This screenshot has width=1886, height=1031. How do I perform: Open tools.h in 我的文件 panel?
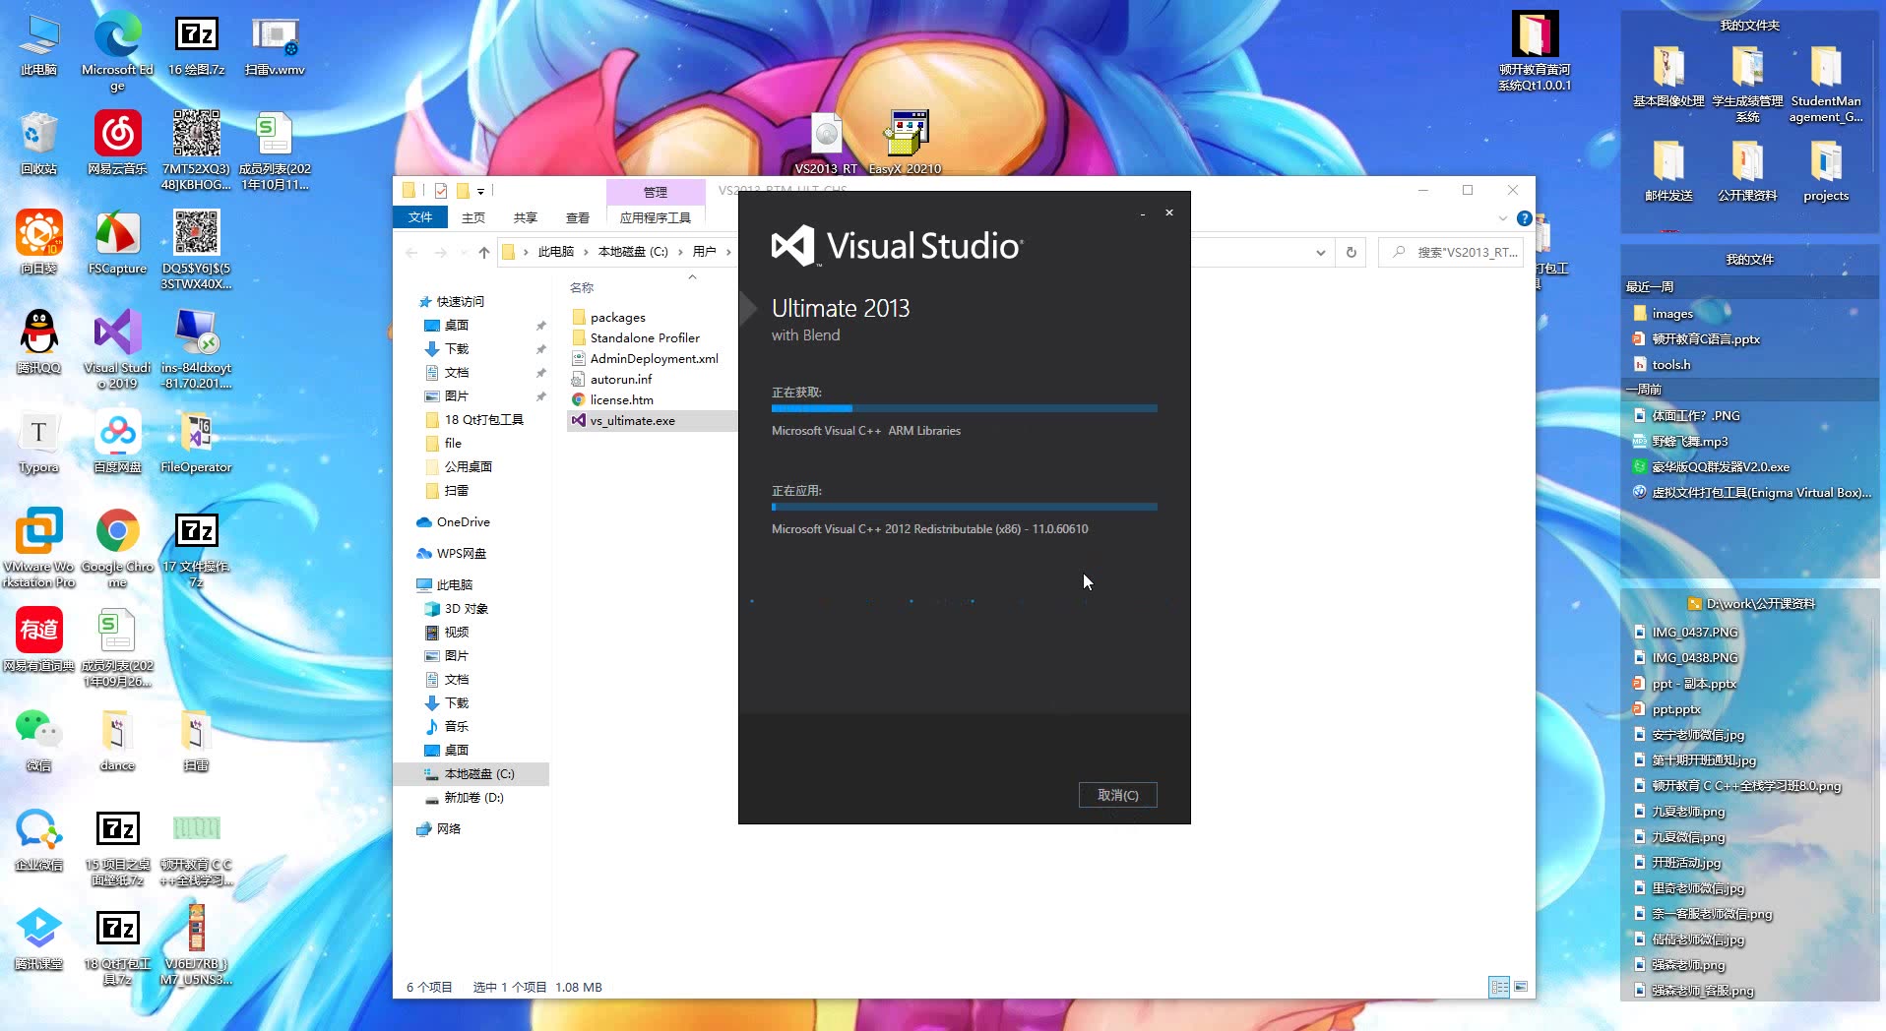1670,365
